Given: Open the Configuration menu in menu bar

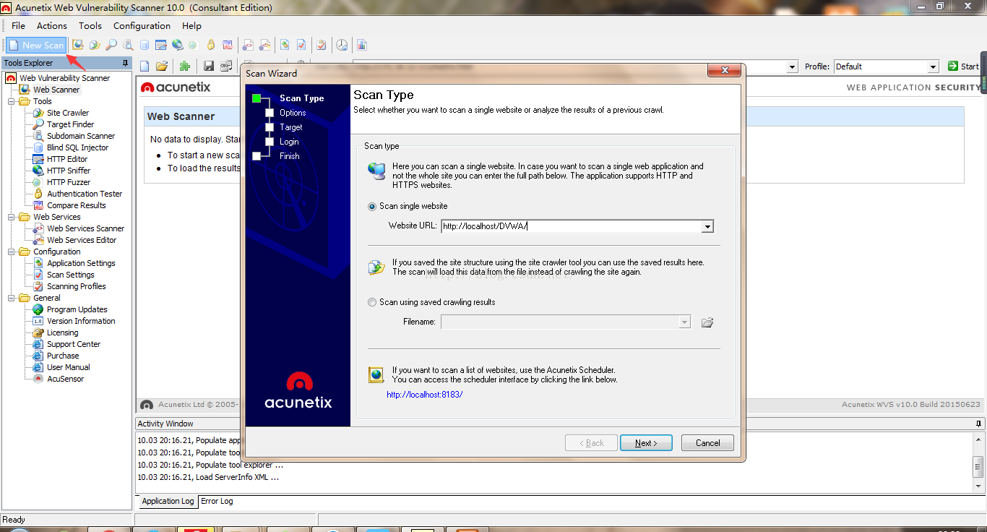Looking at the screenshot, I should tap(142, 26).
